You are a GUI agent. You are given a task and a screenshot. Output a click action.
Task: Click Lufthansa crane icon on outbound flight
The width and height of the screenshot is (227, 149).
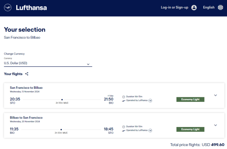tap(150, 101)
